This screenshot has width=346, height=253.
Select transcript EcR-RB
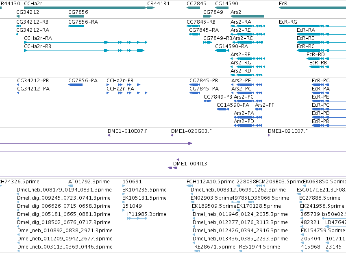click(328, 67)
